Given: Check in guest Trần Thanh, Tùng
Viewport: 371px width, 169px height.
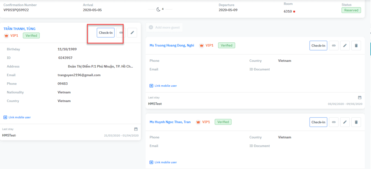Looking at the screenshot, I should (106, 33).
